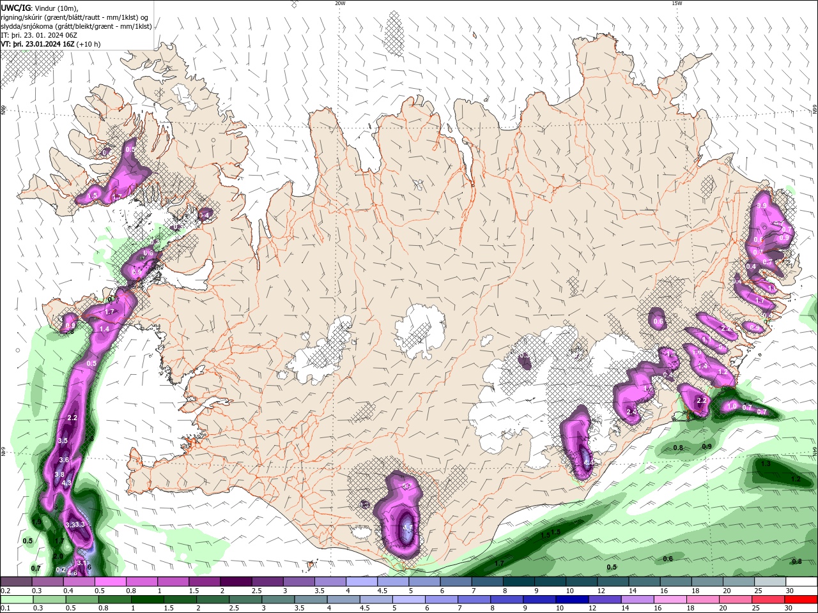Select the light pink 16 rain swatch
Screen dimensions: 818x613
coord(671,600)
